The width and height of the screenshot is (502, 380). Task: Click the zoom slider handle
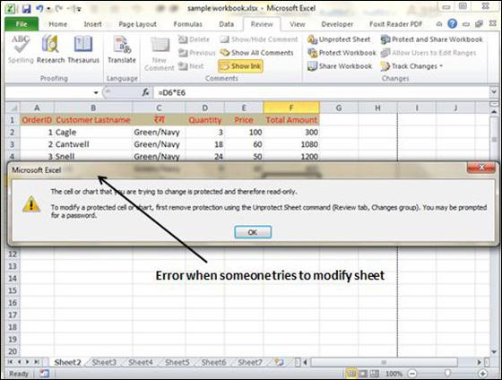tap(447, 373)
